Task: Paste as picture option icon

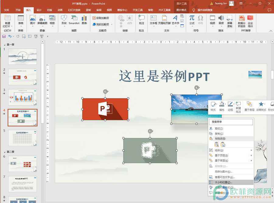Action: coord(223,145)
